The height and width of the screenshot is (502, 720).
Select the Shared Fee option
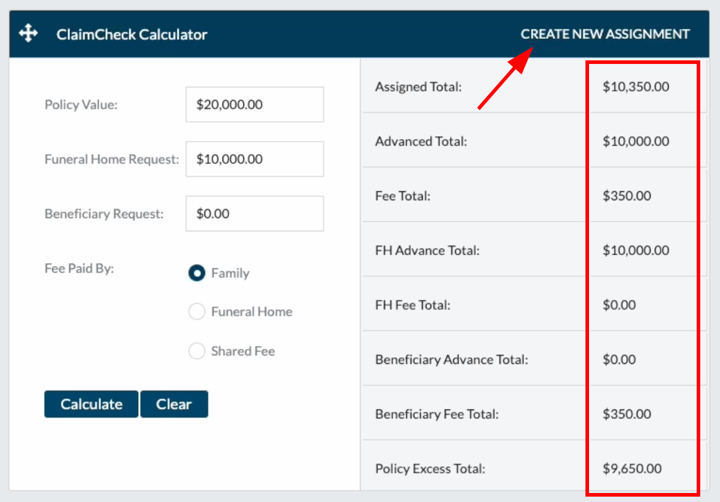(x=197, y=351)
